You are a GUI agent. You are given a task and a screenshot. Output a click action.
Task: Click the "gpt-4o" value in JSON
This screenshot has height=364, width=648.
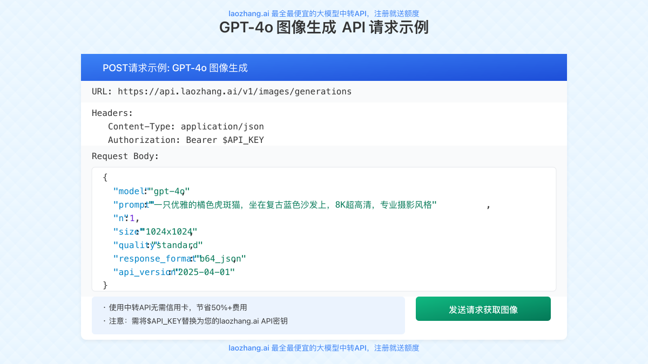pyautogui.click(x=168, y=191)
